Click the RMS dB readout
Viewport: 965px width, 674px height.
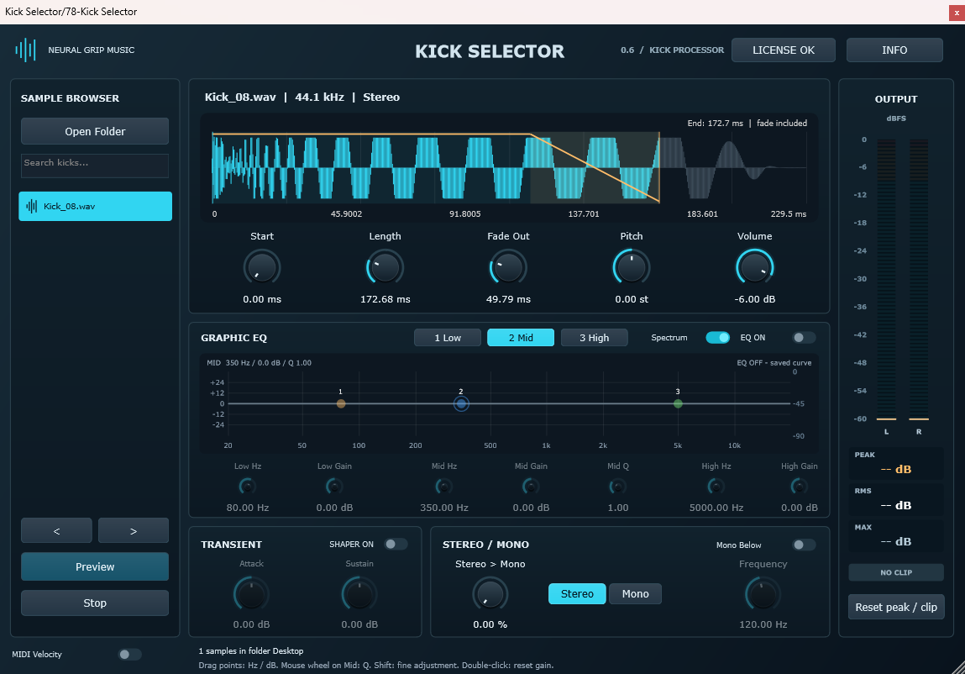[896, 500]
